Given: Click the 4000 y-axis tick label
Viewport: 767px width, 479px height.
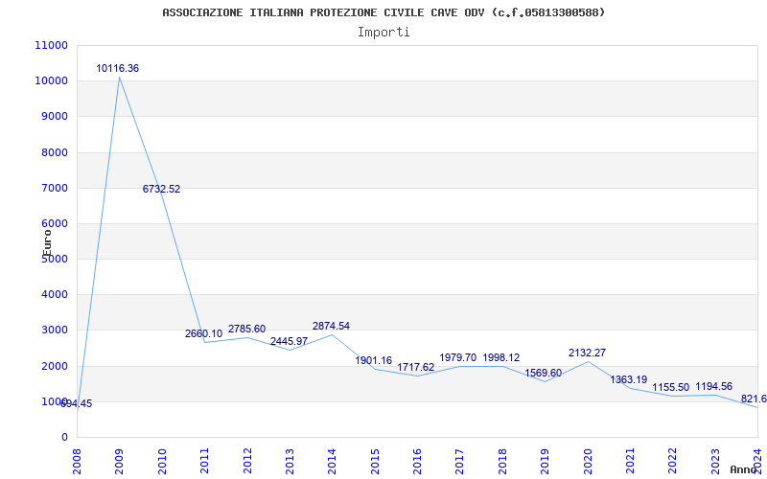Looking at the screenshot, I should (54, 295).
